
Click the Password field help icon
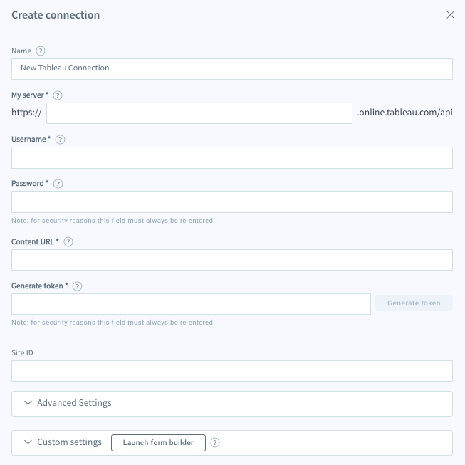pyautogui.click(x=58, y=184)
